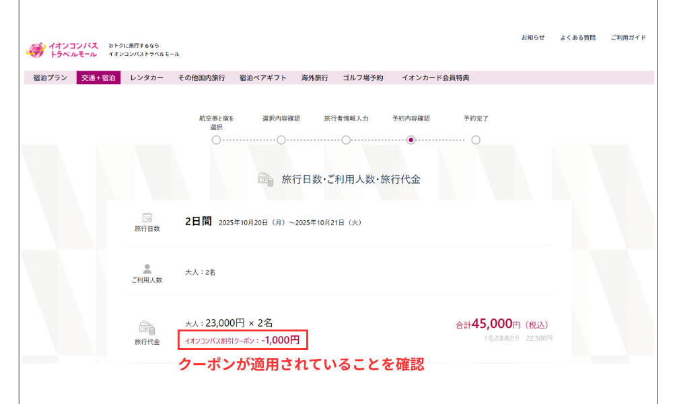Click the 合計45,000円 total
Screen dimensions: 673x404
click(x=502, y=324)
